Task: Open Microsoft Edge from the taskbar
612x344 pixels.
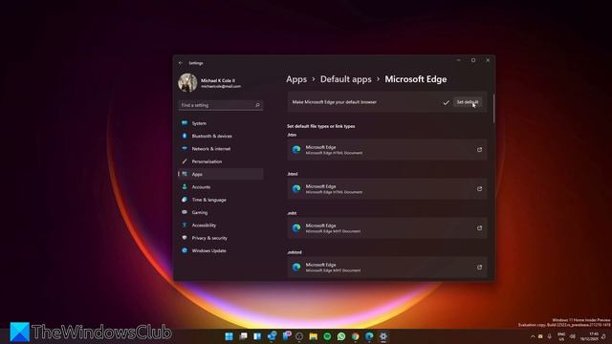Action: click(x=369, y=336)
